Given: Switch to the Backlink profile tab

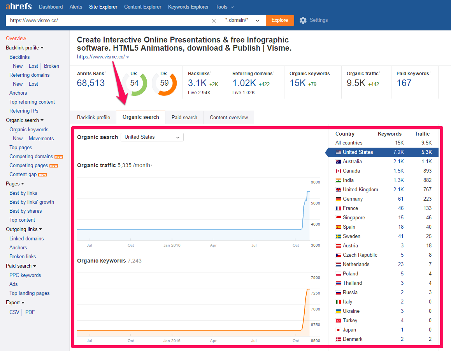Looking at the screenshot, I should coord(93,118).
